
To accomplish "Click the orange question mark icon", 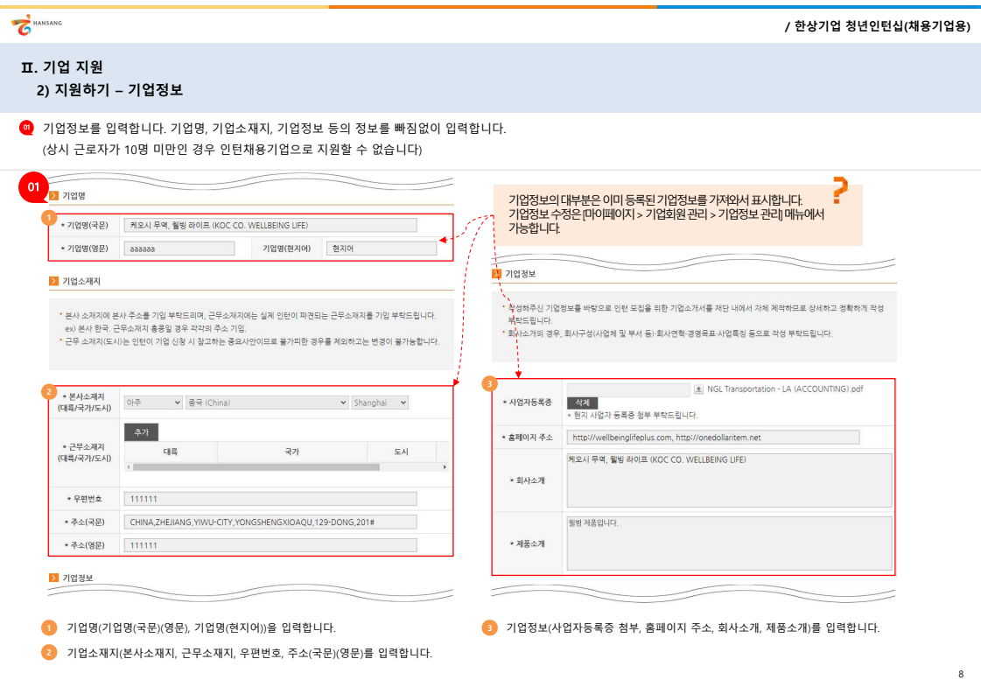I will click(x=839, y=190).
